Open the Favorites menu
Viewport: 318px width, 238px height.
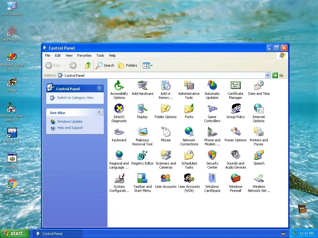click(84, 55)
